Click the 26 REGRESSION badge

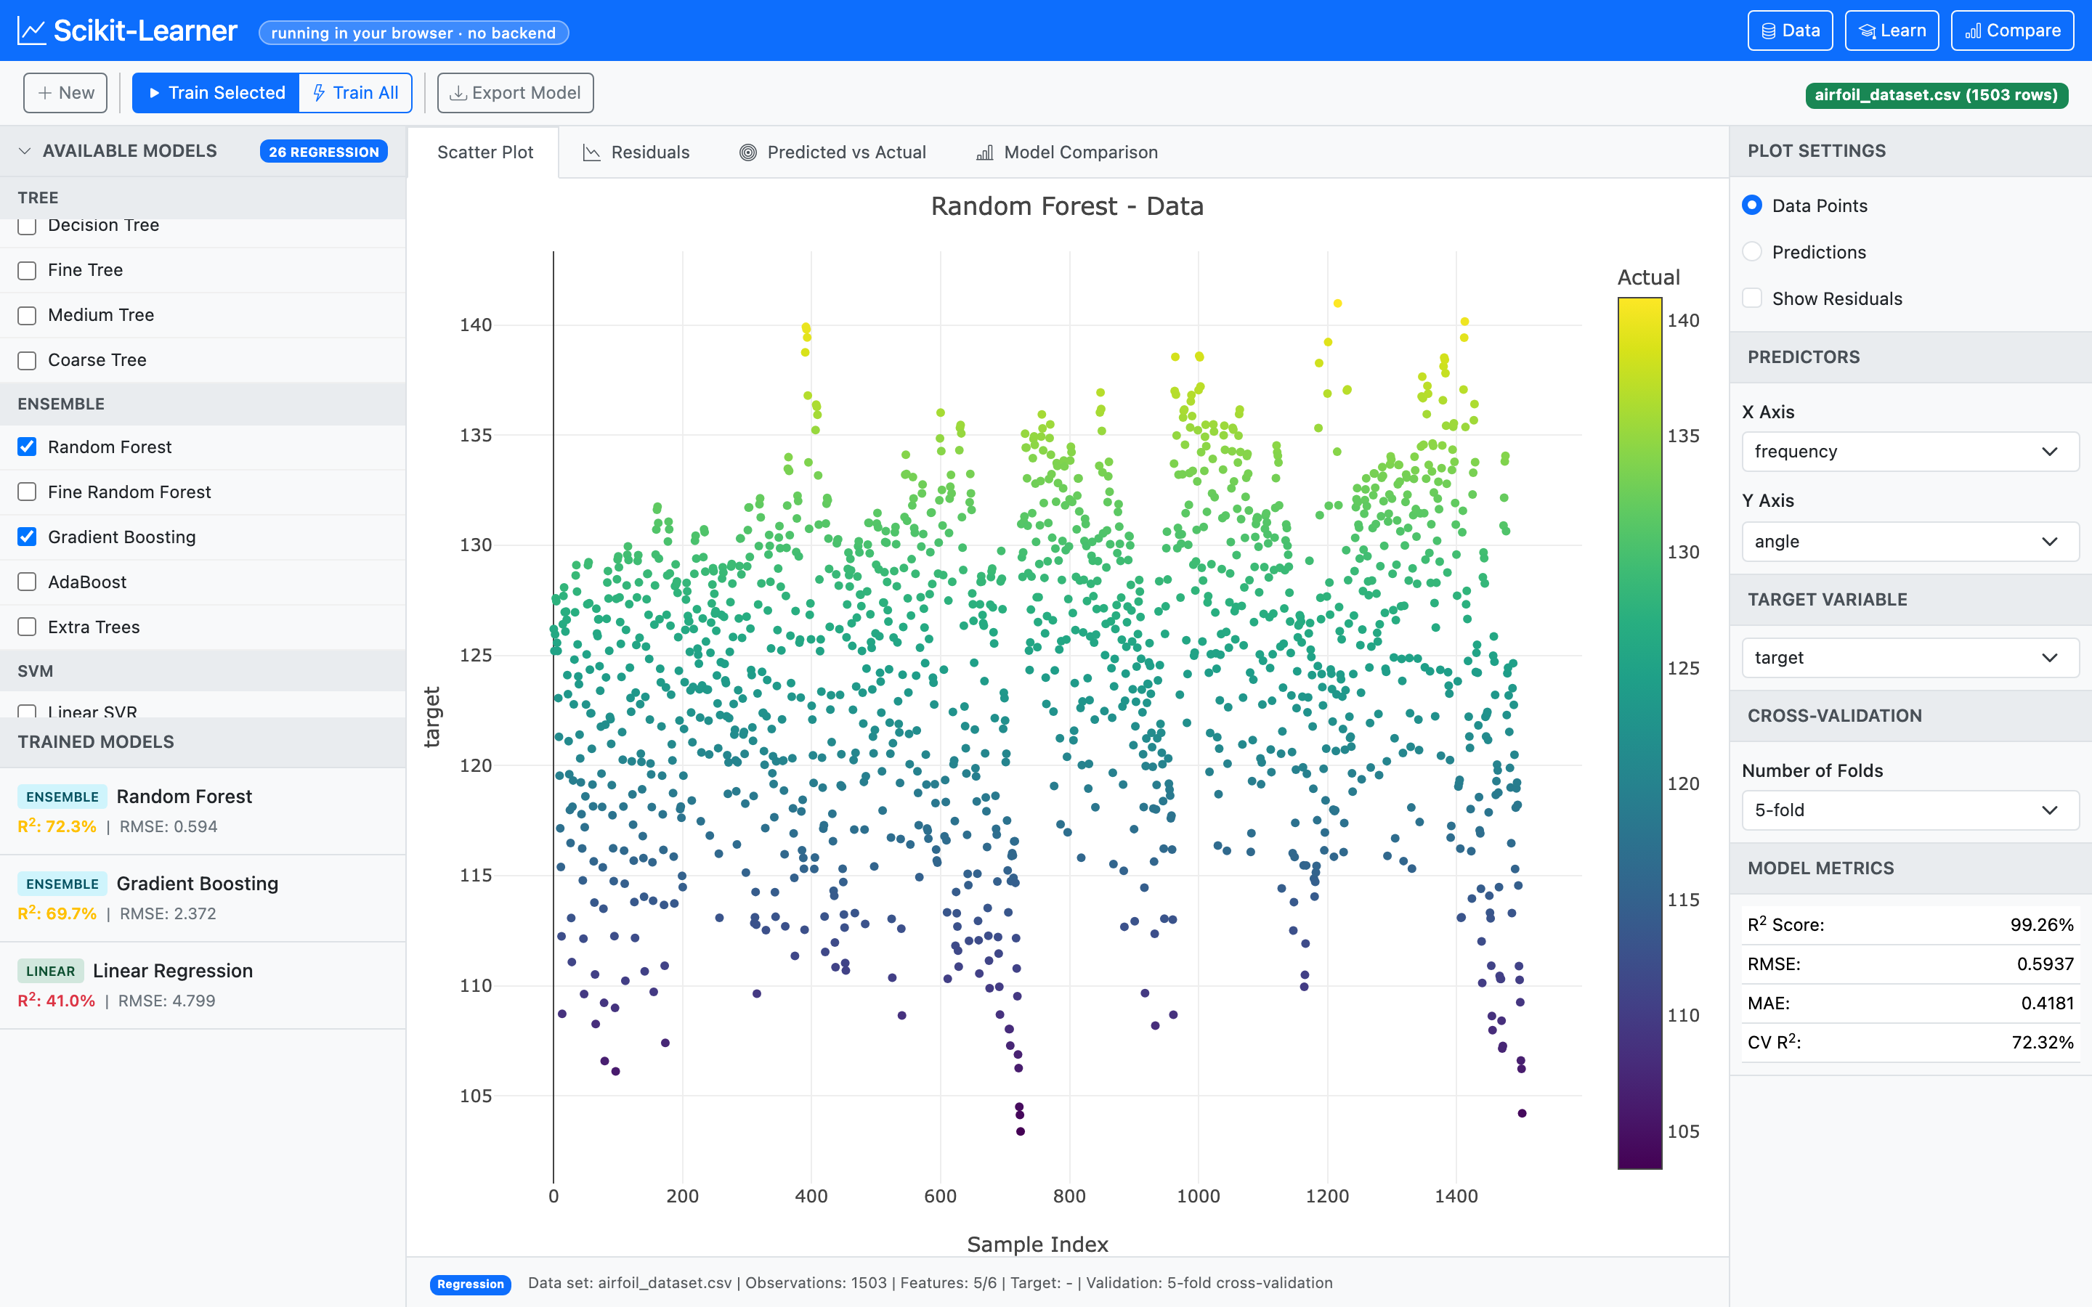pos(323,151)
